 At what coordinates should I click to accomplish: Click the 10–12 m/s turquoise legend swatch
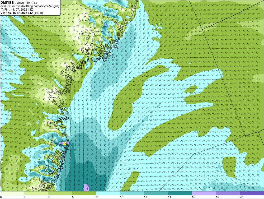coord(132,193)
